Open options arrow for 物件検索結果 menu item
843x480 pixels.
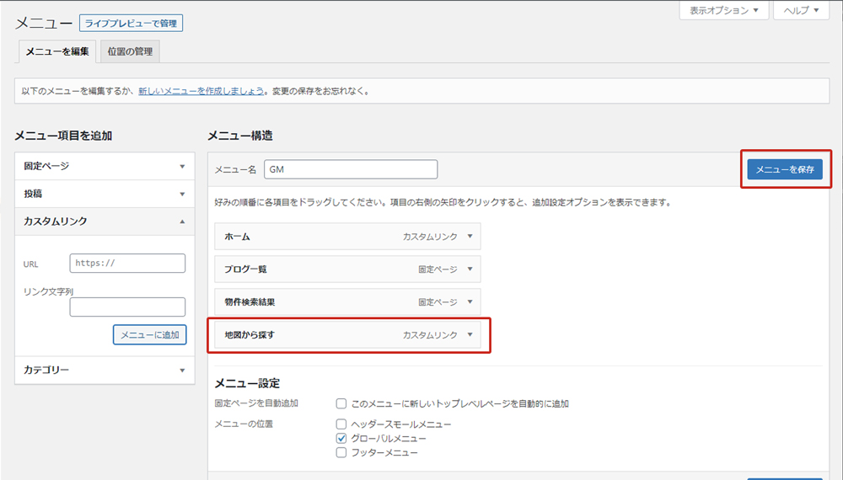pyautogui.click(x=470, y=301)
